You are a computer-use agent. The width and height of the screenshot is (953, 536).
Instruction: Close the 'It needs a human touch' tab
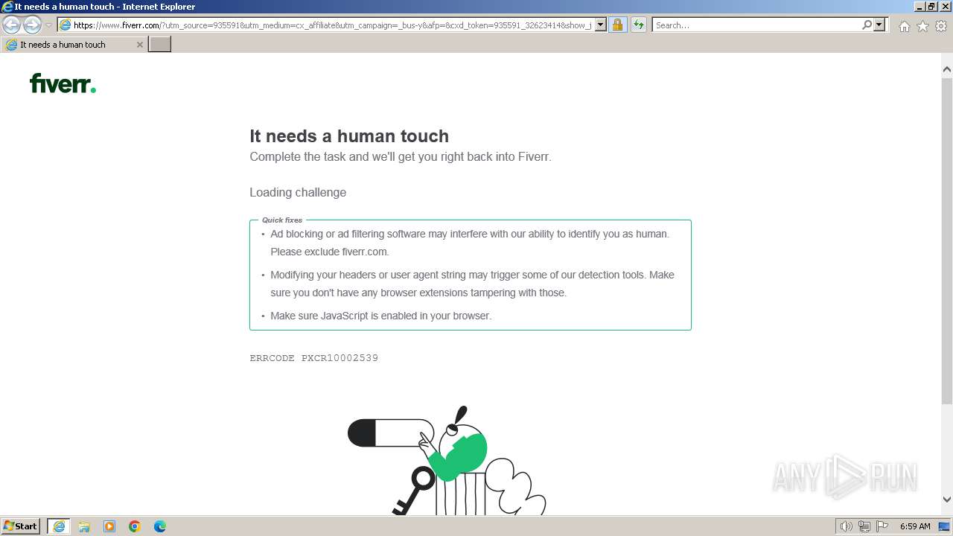[x=139, y=45]
